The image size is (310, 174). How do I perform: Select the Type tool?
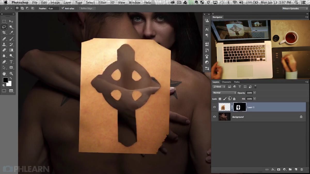(11, 62)
